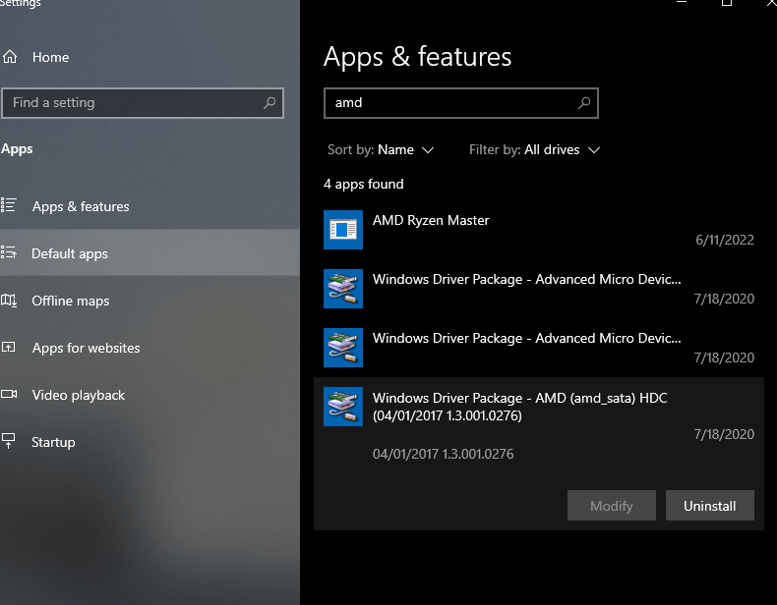
Task: Click the greyed Modify button
Action: 612,506
